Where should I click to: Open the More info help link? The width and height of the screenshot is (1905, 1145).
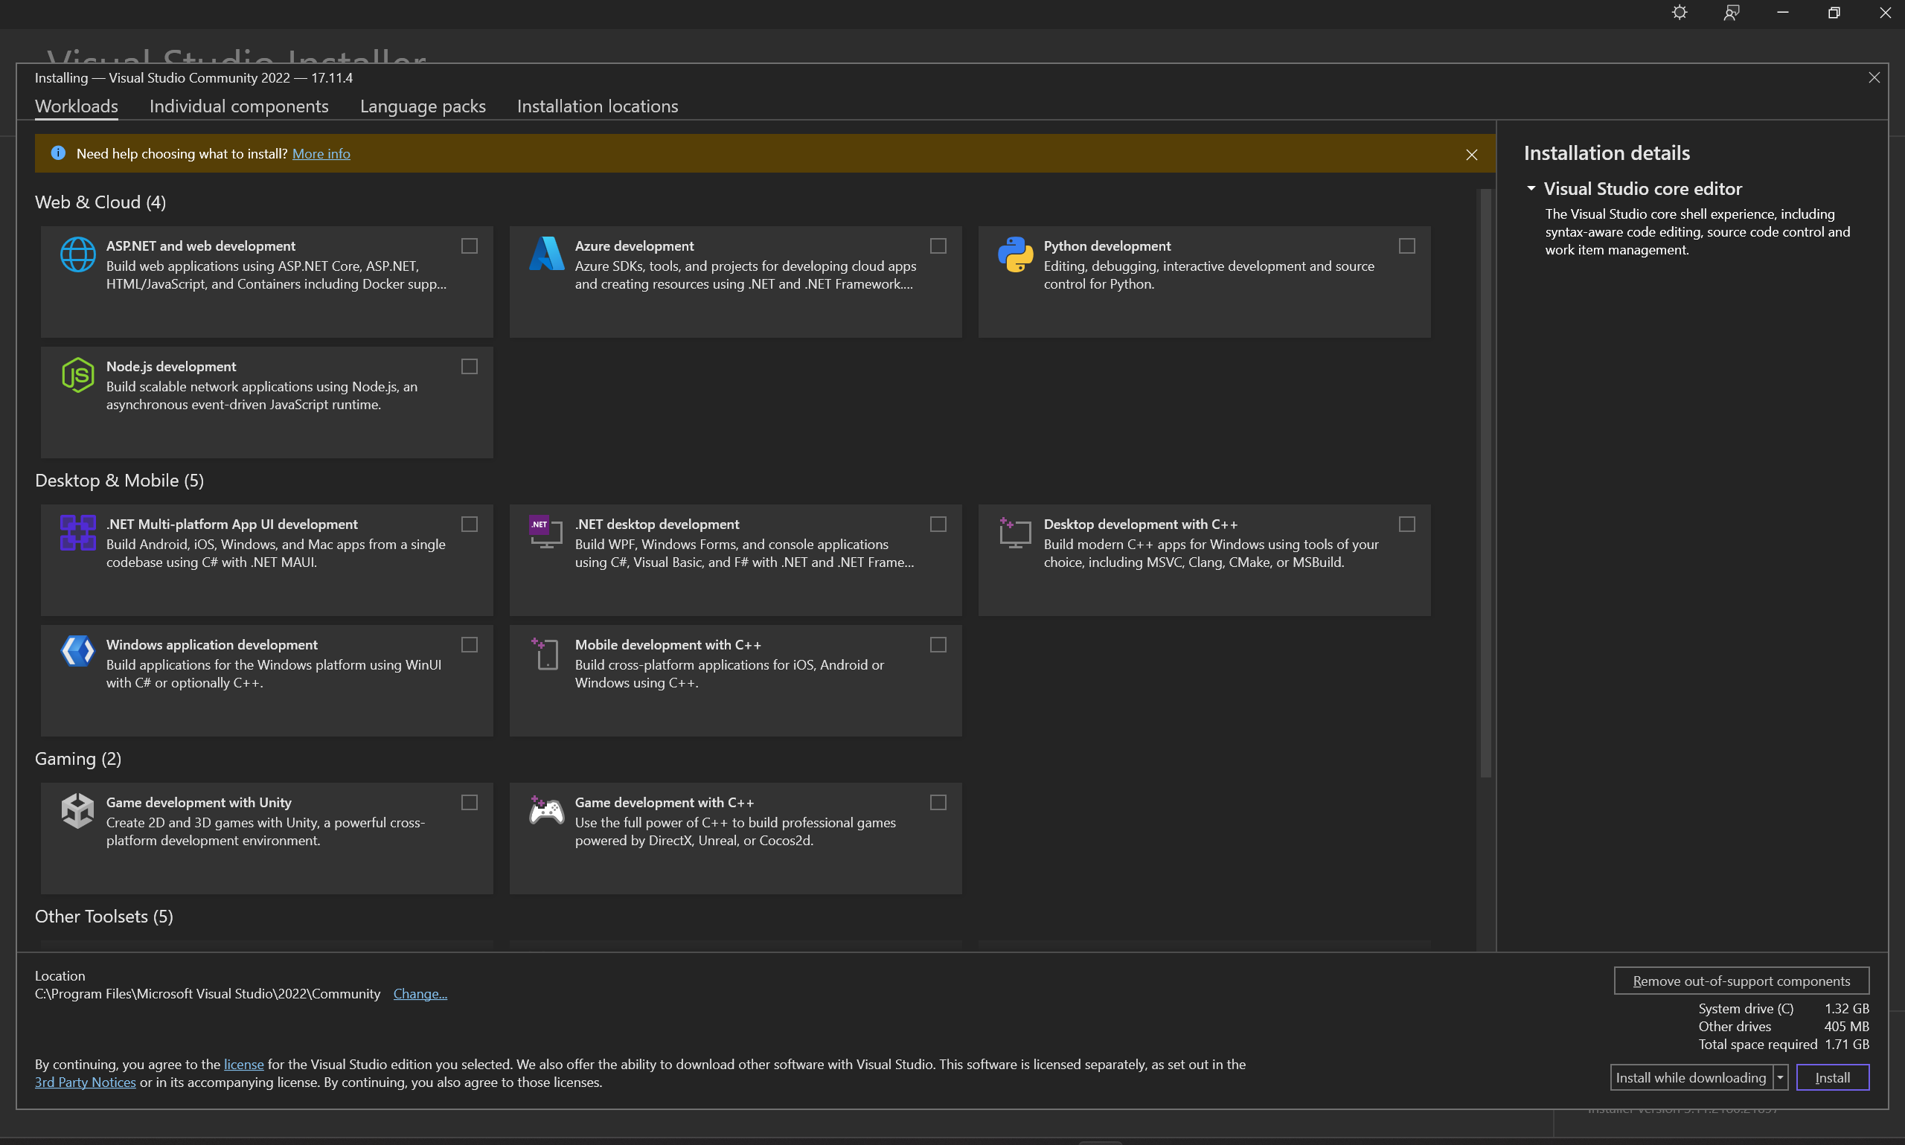tap(321, 153)
